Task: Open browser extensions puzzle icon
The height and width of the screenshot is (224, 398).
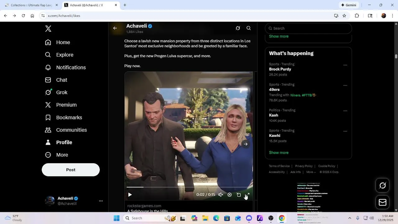Action: (x=357, y=16)
